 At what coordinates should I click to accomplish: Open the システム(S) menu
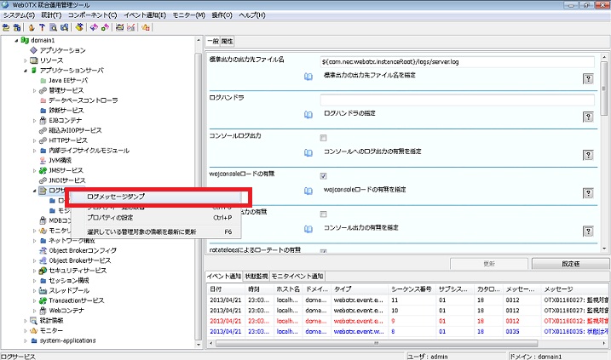coord(19,15)
